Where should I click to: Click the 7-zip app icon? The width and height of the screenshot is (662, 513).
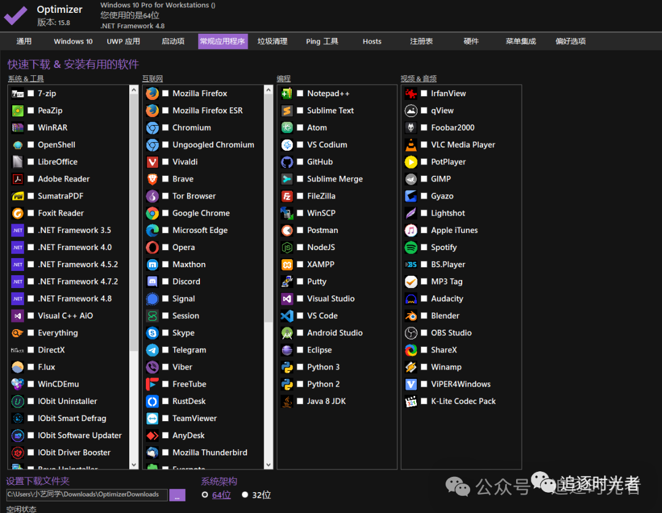[18, 93]
